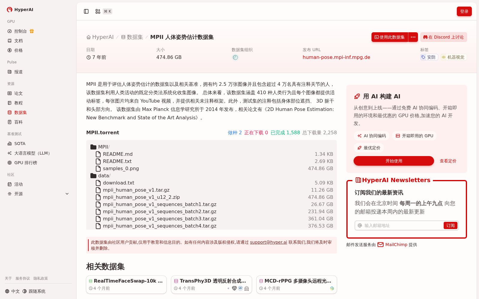The width and height of the screenshot is (479, 299).
Task: Click the 订阅 subscribe button
Action: pos(450,225)
